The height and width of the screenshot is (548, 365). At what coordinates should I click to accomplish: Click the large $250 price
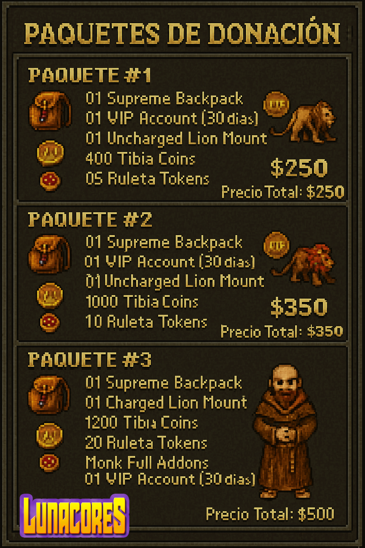299,168
